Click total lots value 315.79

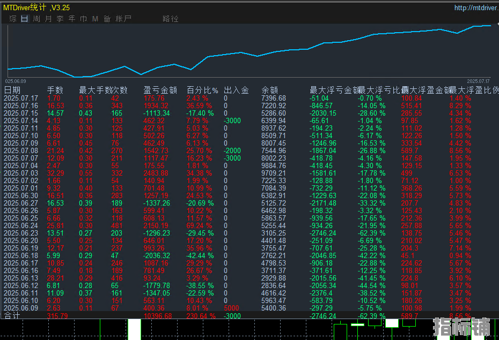click(57, 316)
